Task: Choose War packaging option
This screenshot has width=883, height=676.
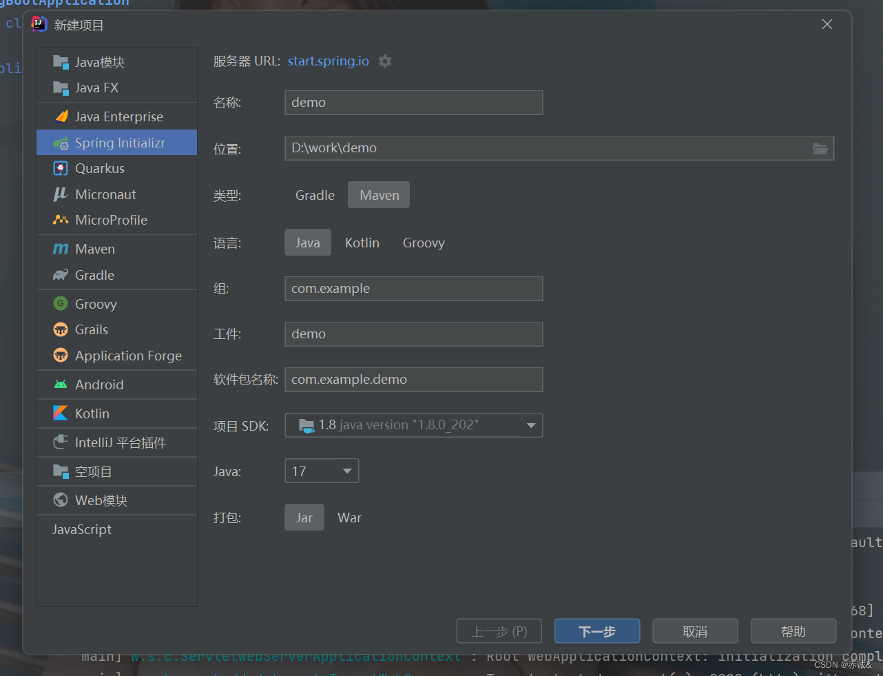Action: pos(349,517)
